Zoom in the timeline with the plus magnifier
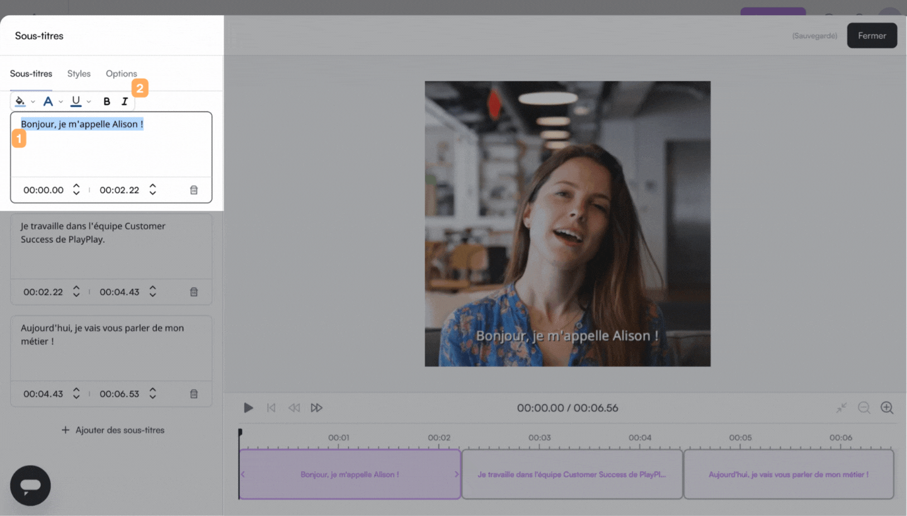This screenshot has width=907, height=516. [887, 408]
